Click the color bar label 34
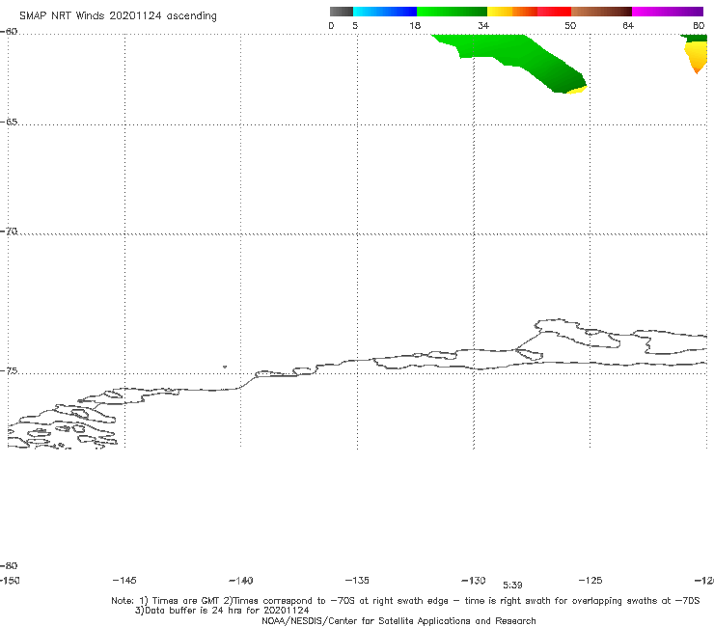Screen dimensions: 714x627 pyautogui.click(x=483, y=25)
